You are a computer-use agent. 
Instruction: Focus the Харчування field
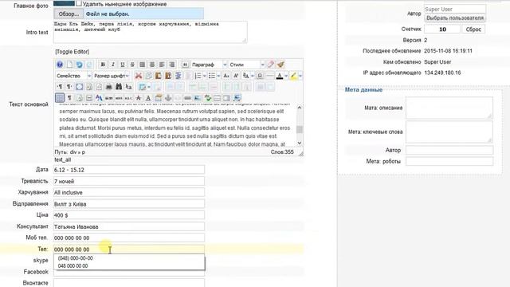click(x=129, y=192)
